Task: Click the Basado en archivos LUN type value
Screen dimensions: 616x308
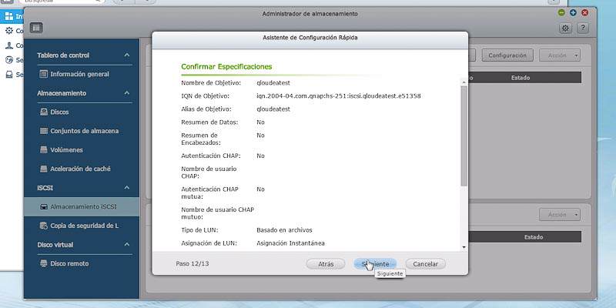Action: coord(284,229)
